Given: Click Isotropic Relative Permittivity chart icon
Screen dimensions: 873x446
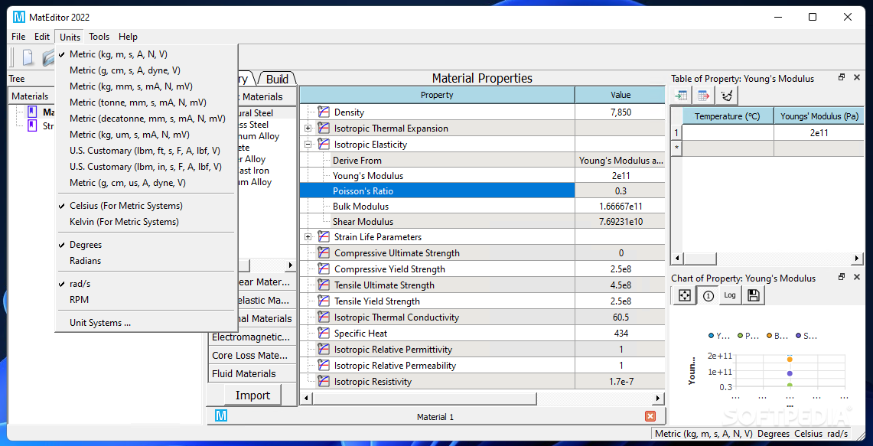Looking at the screenshot, I should pos(324,349).
